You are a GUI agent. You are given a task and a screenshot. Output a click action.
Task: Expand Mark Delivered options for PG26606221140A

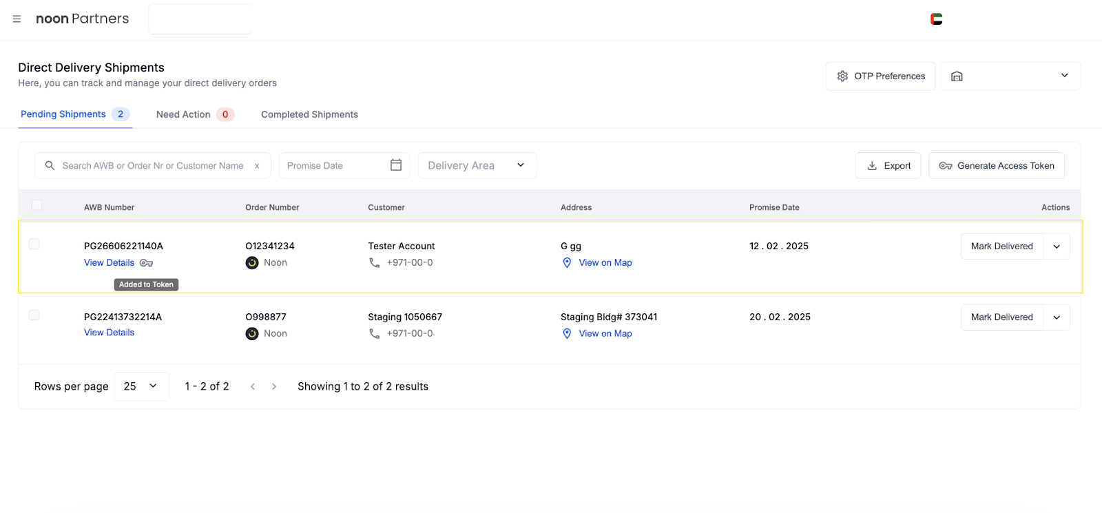tap(1057, 247)
